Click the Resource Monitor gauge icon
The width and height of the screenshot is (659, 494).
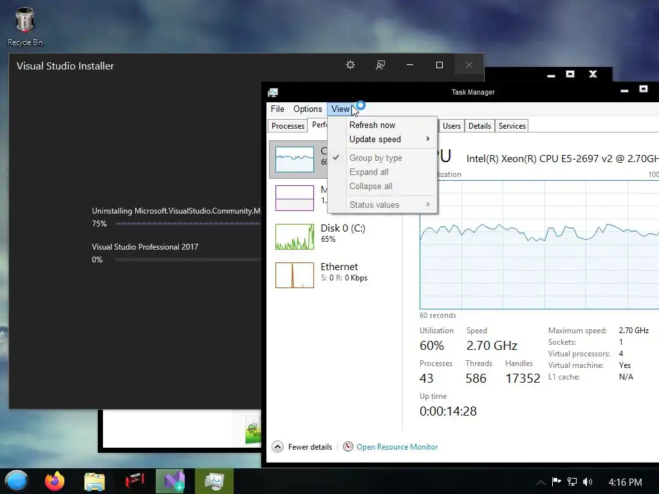[x=348, y=446]
